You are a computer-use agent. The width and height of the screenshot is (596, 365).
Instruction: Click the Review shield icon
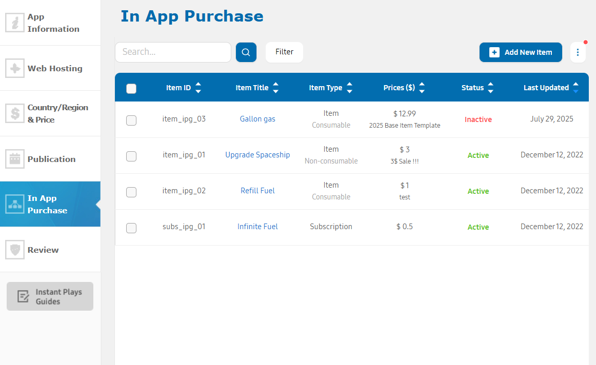[x=15, y=250]
